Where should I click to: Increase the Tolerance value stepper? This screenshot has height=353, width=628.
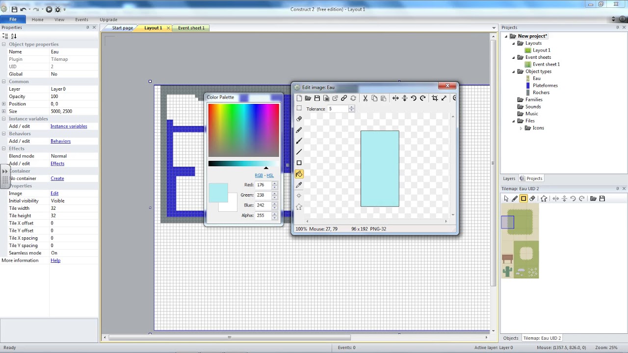(x=351, y=107)
